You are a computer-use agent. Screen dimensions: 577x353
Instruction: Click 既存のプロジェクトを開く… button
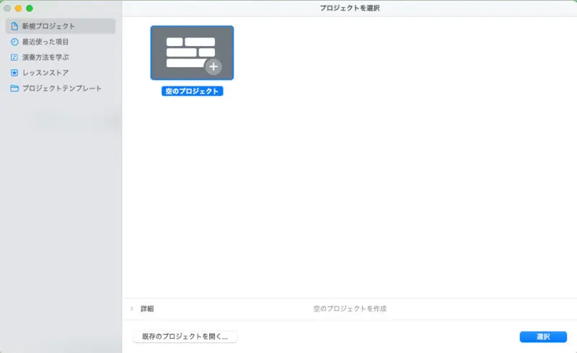coord(185,336)
